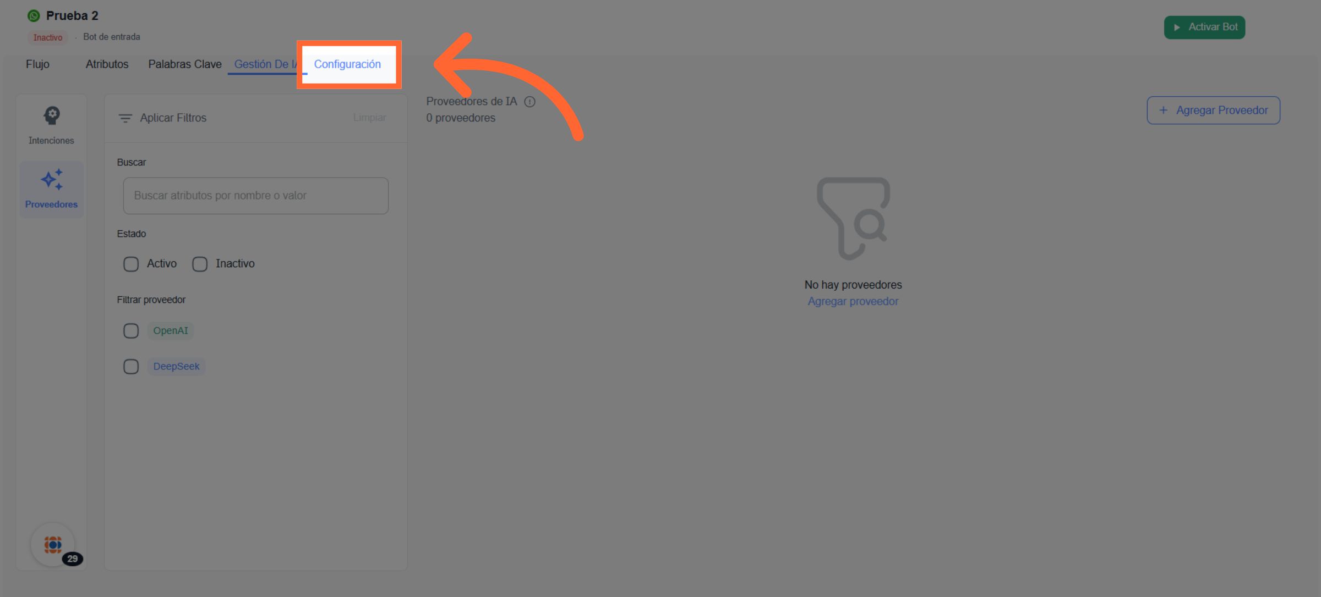
Task: Check the Inactivo status checkbox
Action: (x=200, y=264)
